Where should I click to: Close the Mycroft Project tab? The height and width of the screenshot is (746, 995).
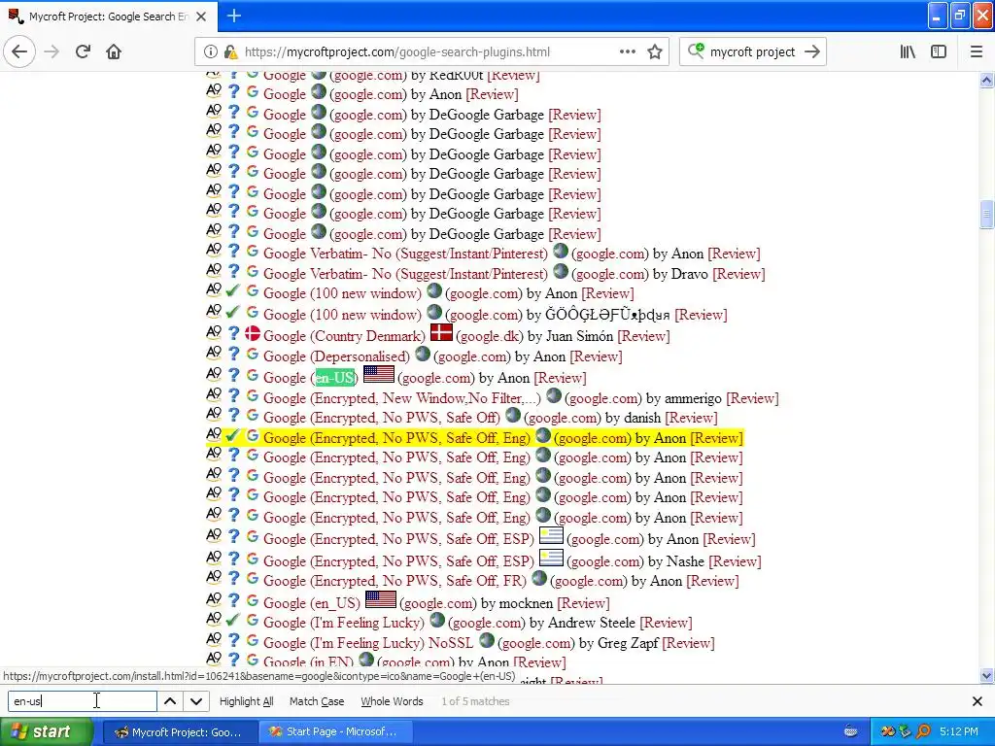tap(201, 17)
